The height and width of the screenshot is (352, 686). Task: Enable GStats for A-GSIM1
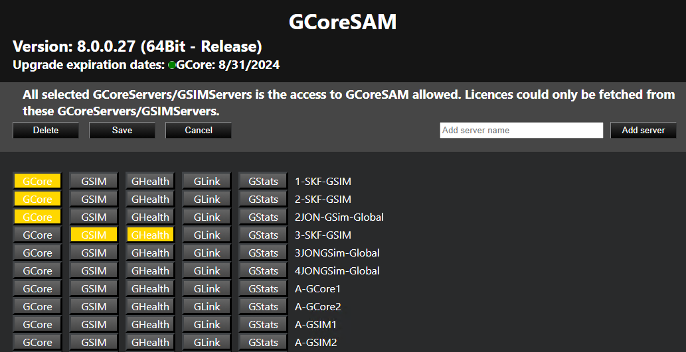263,324
